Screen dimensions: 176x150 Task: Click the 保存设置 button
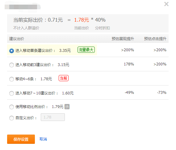tap(21, 139)
